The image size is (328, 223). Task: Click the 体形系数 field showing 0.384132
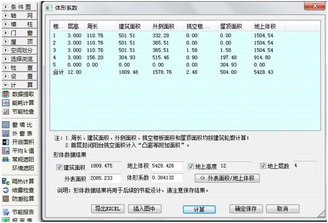tap(167, 178)
